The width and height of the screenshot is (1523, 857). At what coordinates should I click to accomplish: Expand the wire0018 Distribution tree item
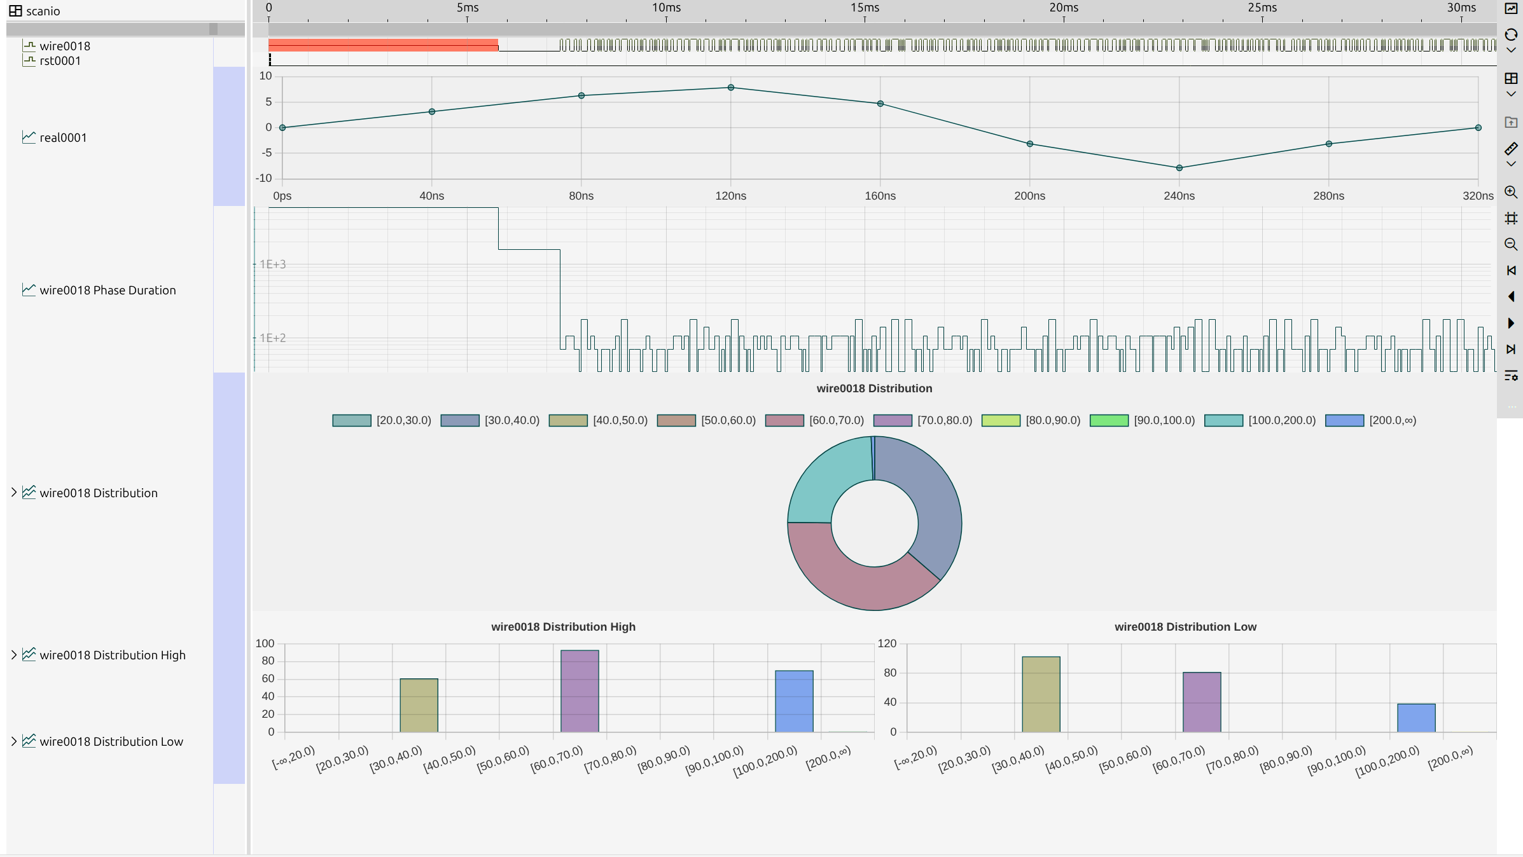click(x=14, y=493)
